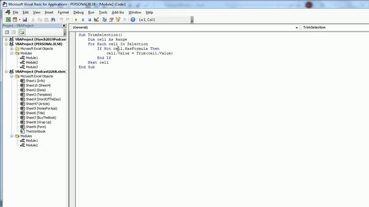Viewport: 369px width, 207px height.
Task: Expand Microsoft Excel Objects under PERSONAL.XLSB
Action: coord(12,48)
